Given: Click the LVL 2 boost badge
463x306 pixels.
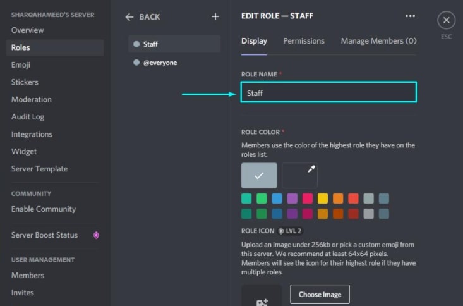Looking at the screenshot, I should click(x=291, y=231).
